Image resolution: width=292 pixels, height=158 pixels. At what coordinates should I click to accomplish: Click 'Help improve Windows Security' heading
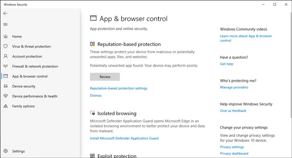coord(246,104)
